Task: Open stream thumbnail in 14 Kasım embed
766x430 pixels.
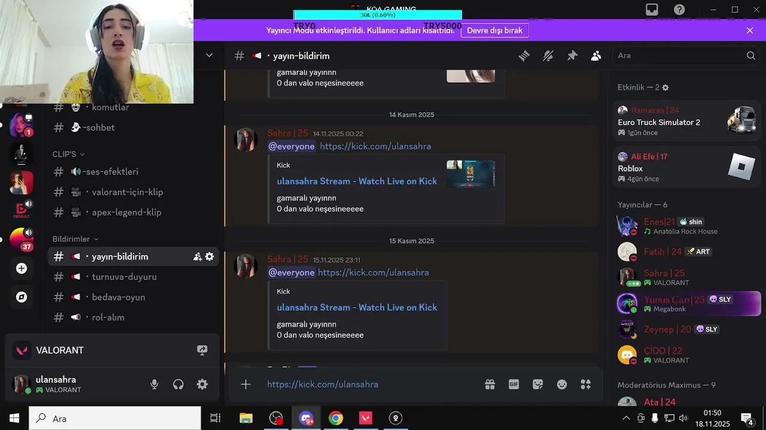Action: (x=471, y=174)
